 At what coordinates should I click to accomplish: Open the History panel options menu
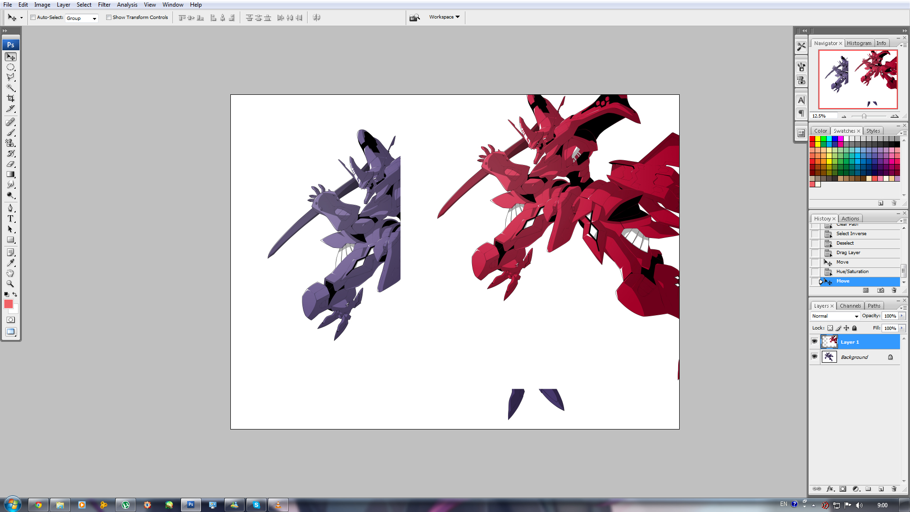903,220
